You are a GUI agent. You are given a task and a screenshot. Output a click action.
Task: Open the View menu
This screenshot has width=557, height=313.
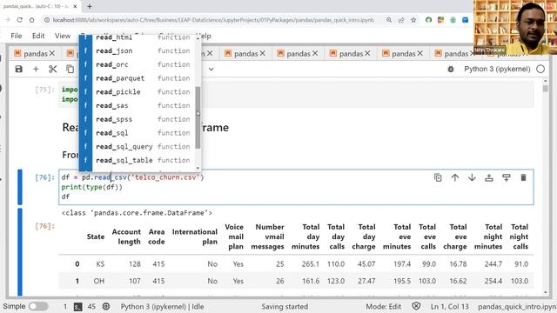(63, 36)
